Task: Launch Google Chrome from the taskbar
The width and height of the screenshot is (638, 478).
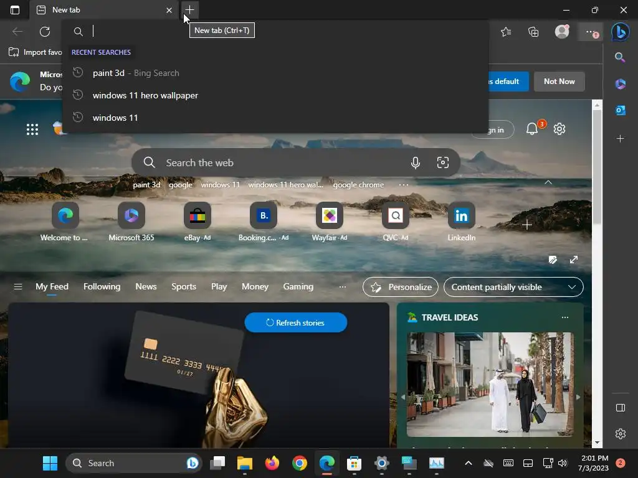Action: coord(300,463)
